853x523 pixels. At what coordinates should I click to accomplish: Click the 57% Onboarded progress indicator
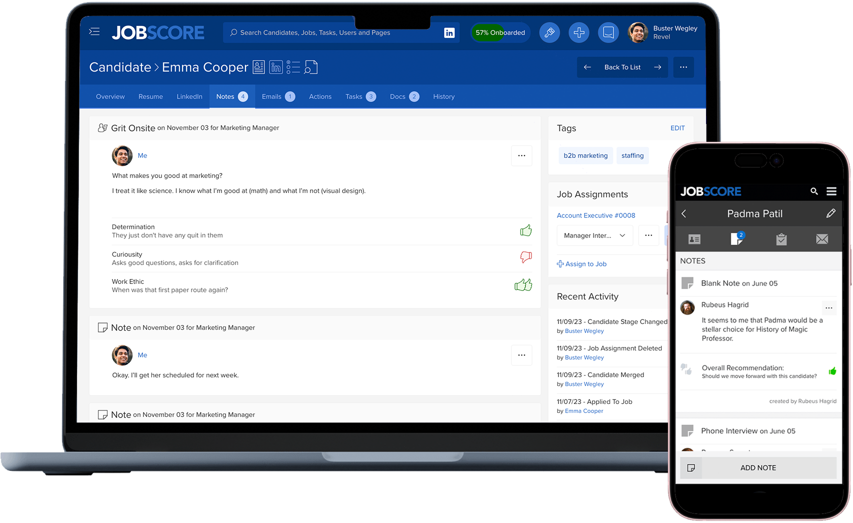(500, 32)
